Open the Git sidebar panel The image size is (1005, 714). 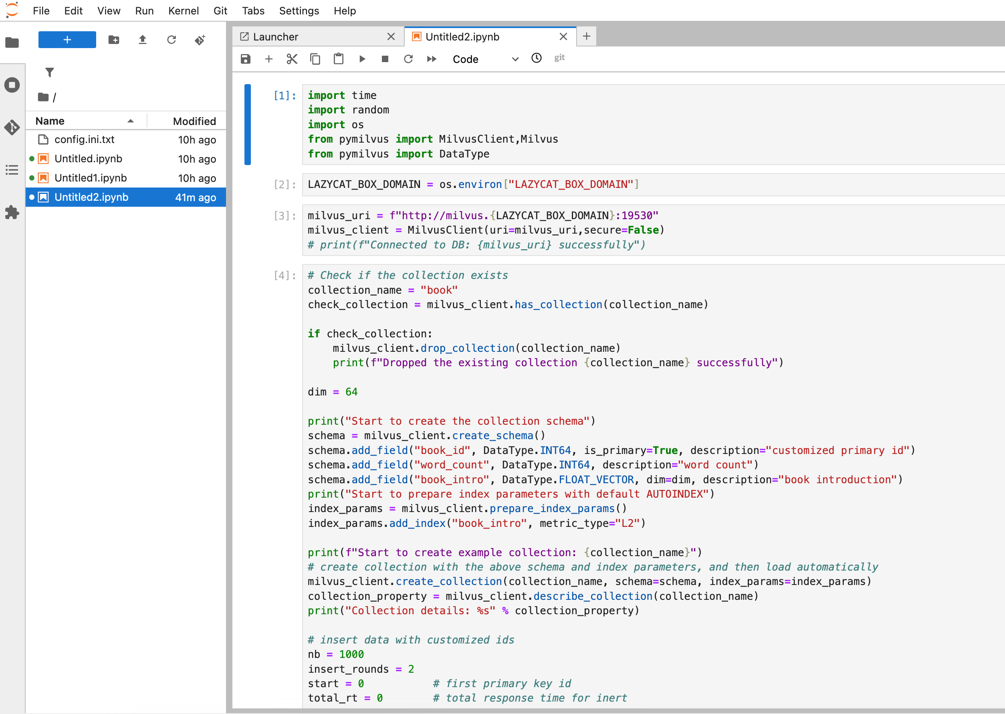[12, 127]
